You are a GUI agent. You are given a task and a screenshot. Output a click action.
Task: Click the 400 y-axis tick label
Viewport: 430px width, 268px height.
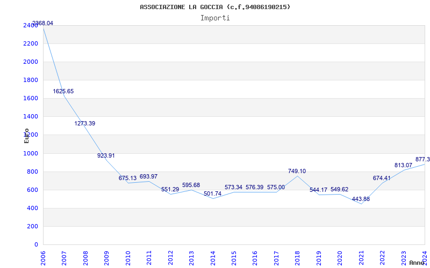pyautogui.click(x=33, y=208)
